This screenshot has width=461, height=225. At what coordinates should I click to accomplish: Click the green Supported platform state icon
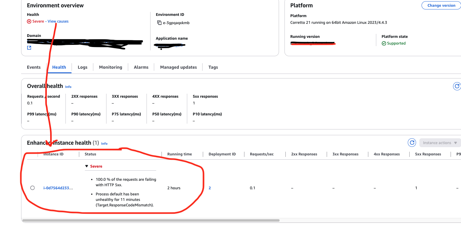pos(384,43)
